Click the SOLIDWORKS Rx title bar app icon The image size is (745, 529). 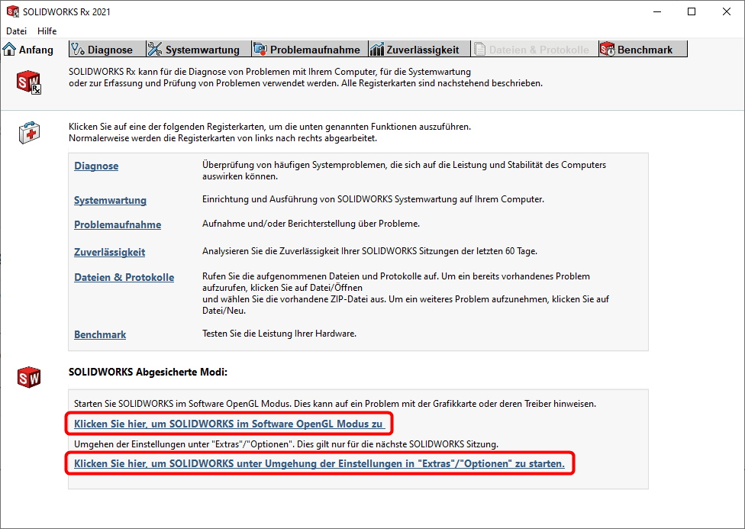tap(13, 11)
